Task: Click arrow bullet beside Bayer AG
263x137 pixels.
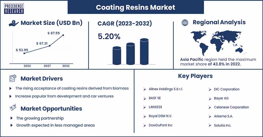Action: click(x=210, y=99)
